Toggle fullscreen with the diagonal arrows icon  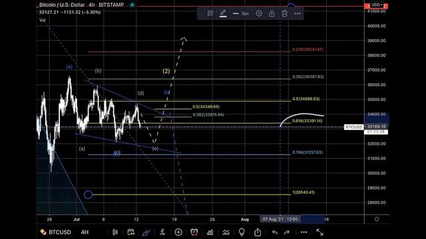tap(319, 232)
